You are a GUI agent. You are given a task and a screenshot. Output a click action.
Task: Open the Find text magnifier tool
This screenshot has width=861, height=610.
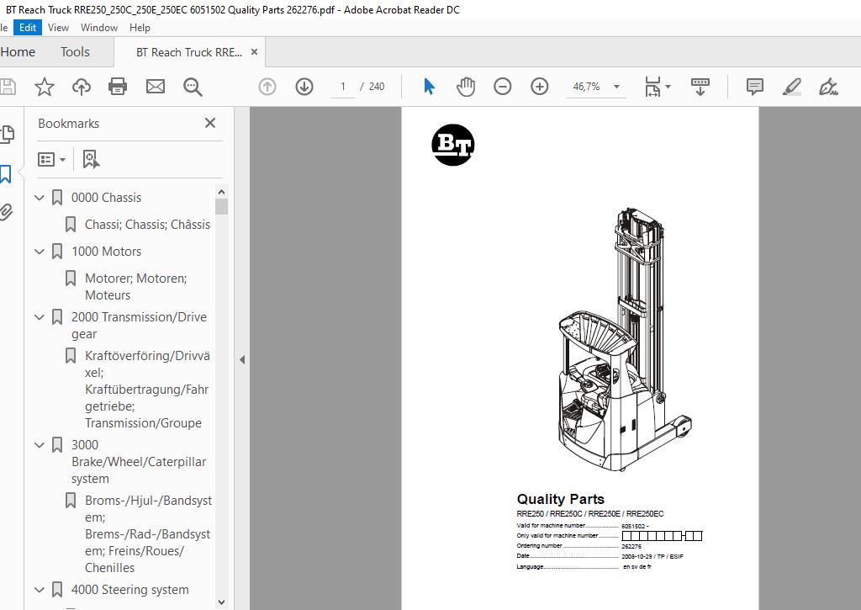coord(193,87)
